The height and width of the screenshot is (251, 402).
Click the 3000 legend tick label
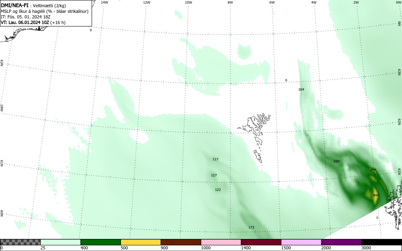coord(366,248)
